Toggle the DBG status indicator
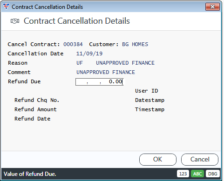 click(x=212, y=174)
